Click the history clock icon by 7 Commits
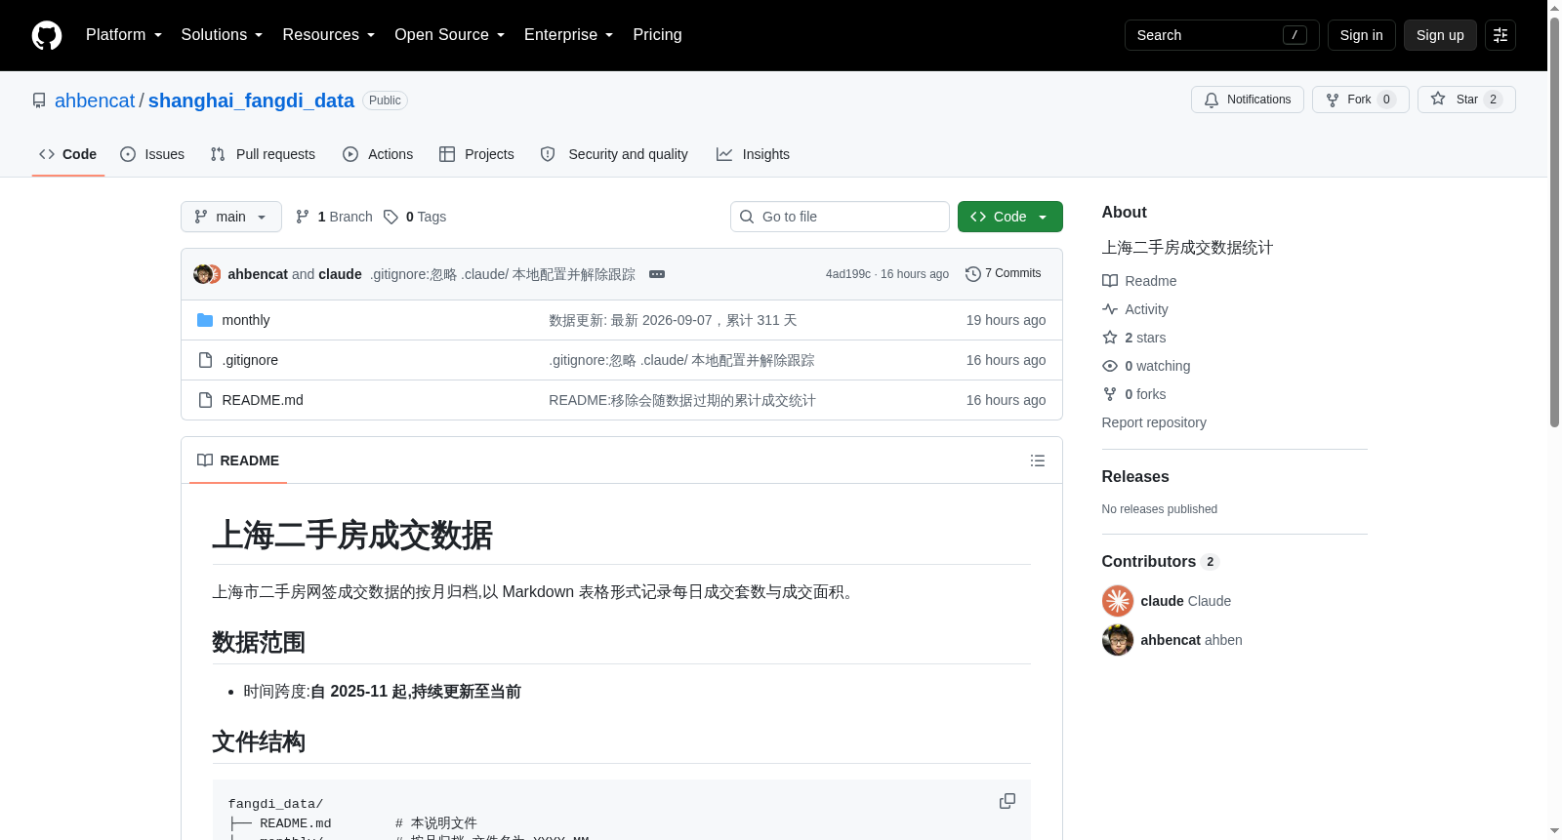Viewport: 1562px width, 840px height. click(x=972, y=274)
